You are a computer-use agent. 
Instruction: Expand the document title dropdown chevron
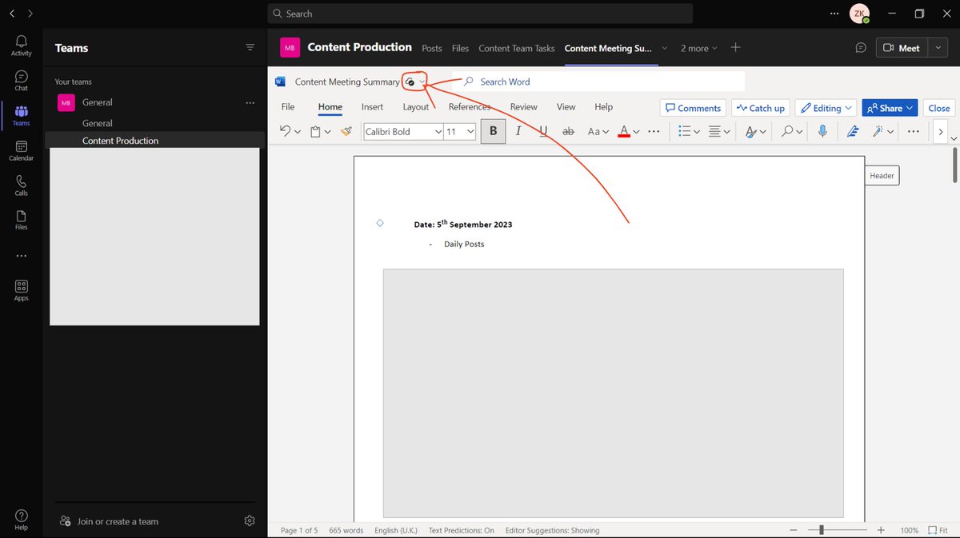pyautogui.click(x=422, y=82)
